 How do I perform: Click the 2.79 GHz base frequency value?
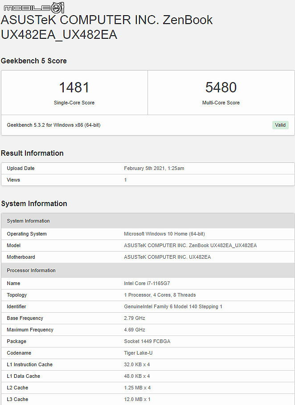click(135, 318)
